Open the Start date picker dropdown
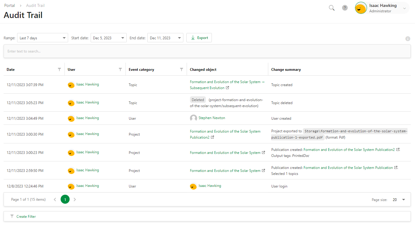415x225 pixels. click(x=122, y=38)
